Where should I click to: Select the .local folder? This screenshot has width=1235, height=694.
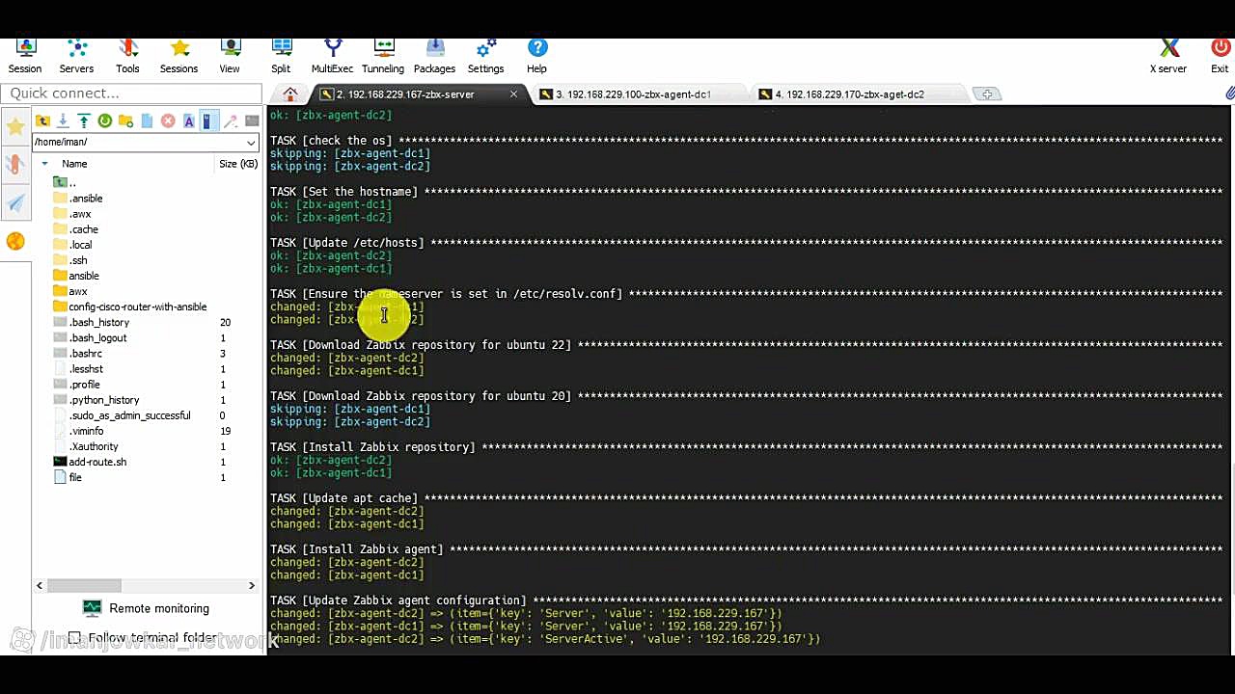tap(73, 245)
